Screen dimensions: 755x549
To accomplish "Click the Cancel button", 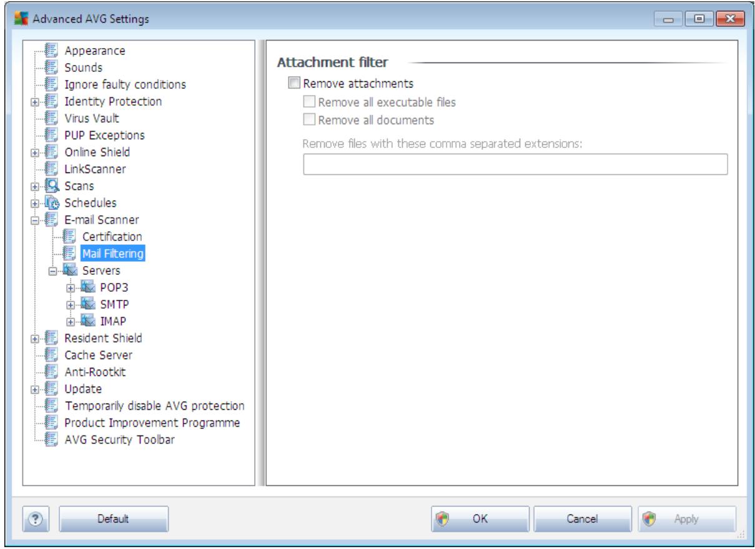I will 583,518.
